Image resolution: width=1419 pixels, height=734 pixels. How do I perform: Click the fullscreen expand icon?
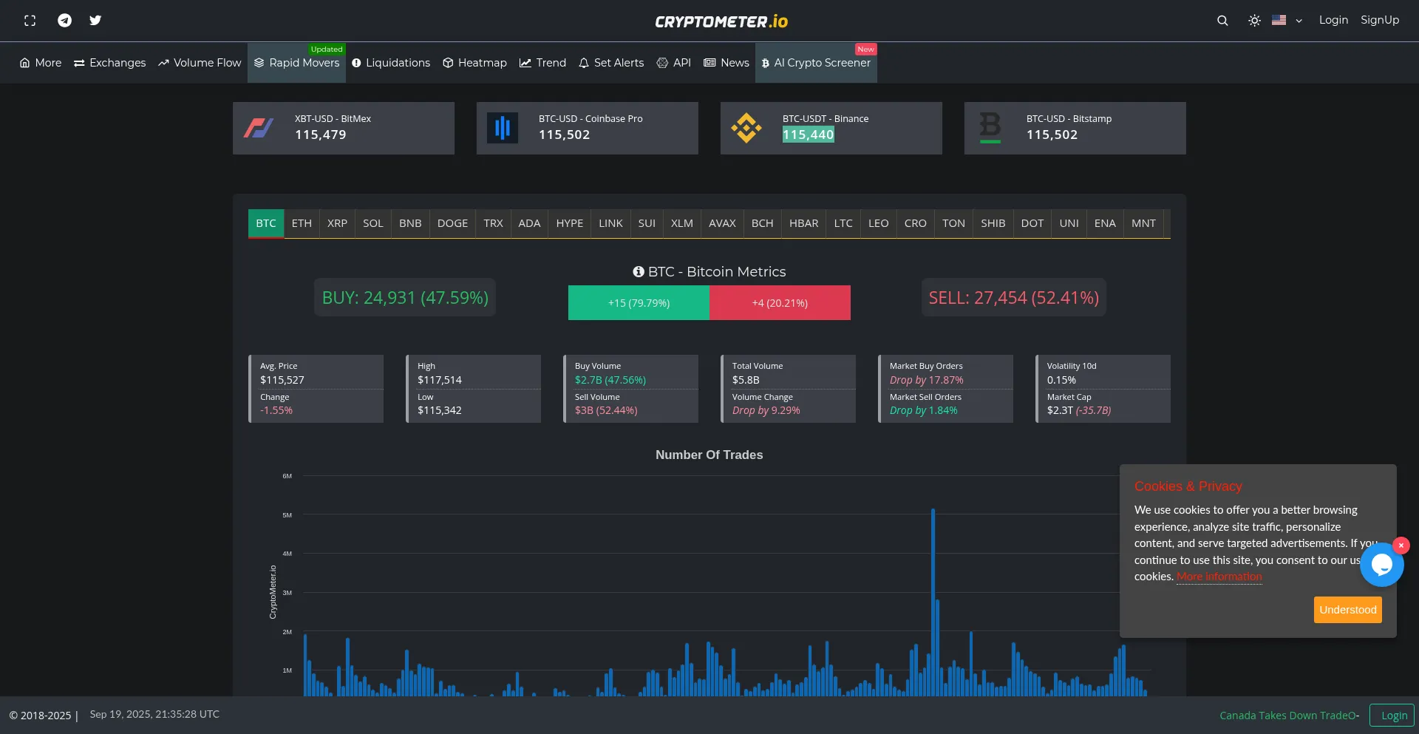click(30, 21)
